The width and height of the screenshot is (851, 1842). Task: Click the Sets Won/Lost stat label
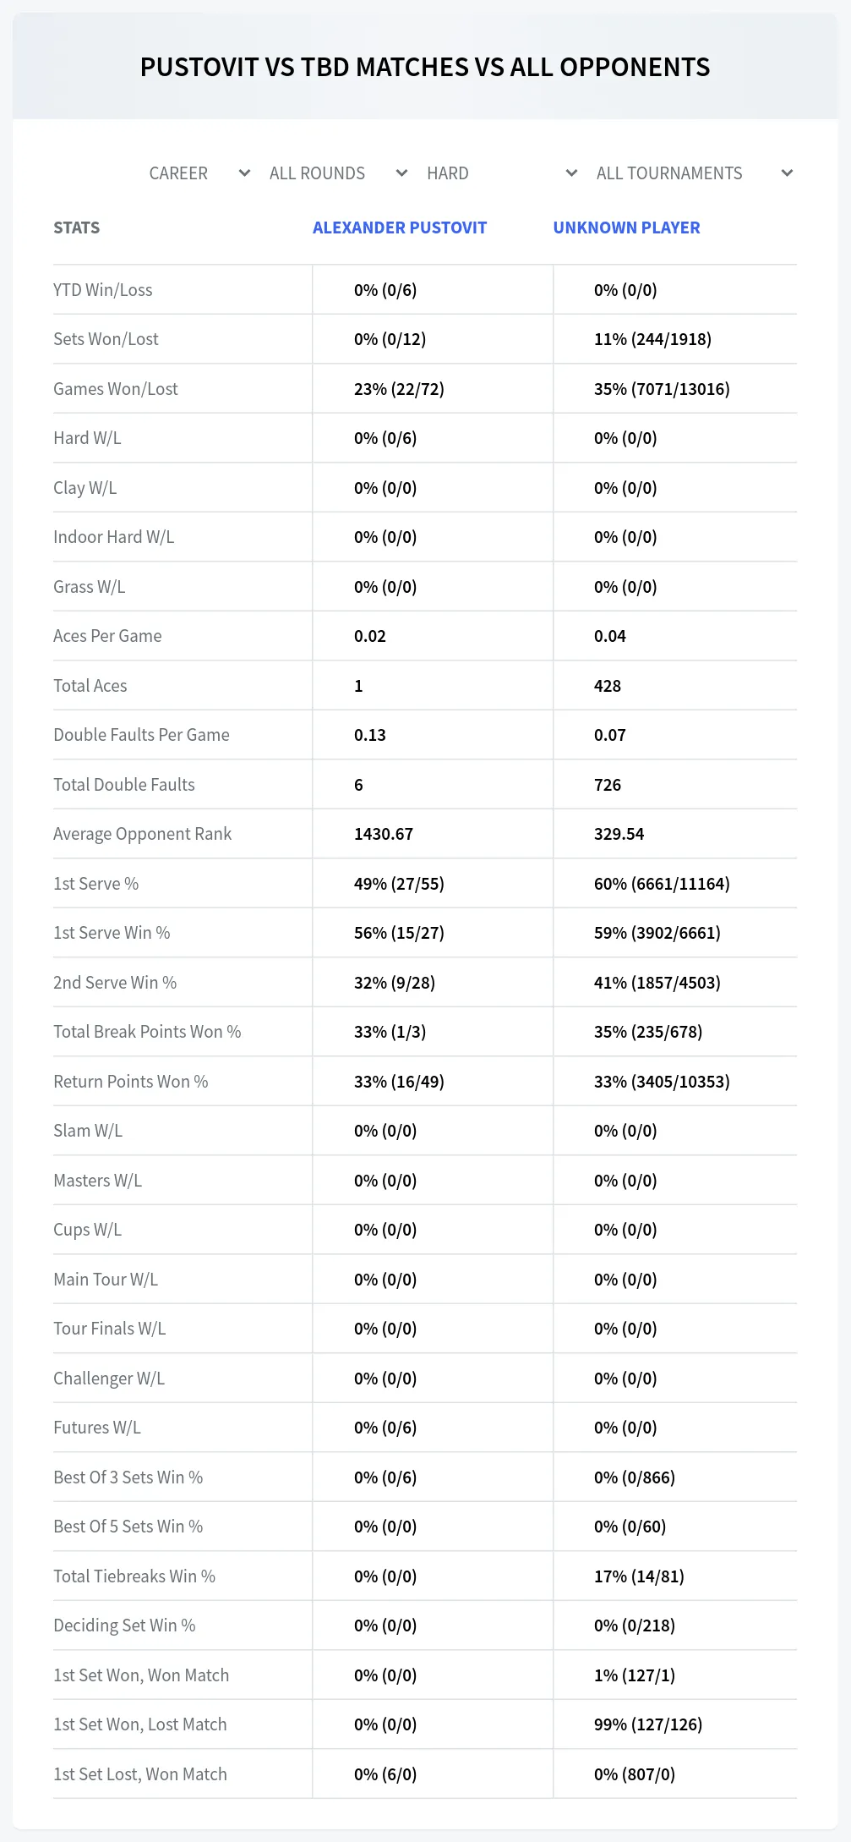106,339
